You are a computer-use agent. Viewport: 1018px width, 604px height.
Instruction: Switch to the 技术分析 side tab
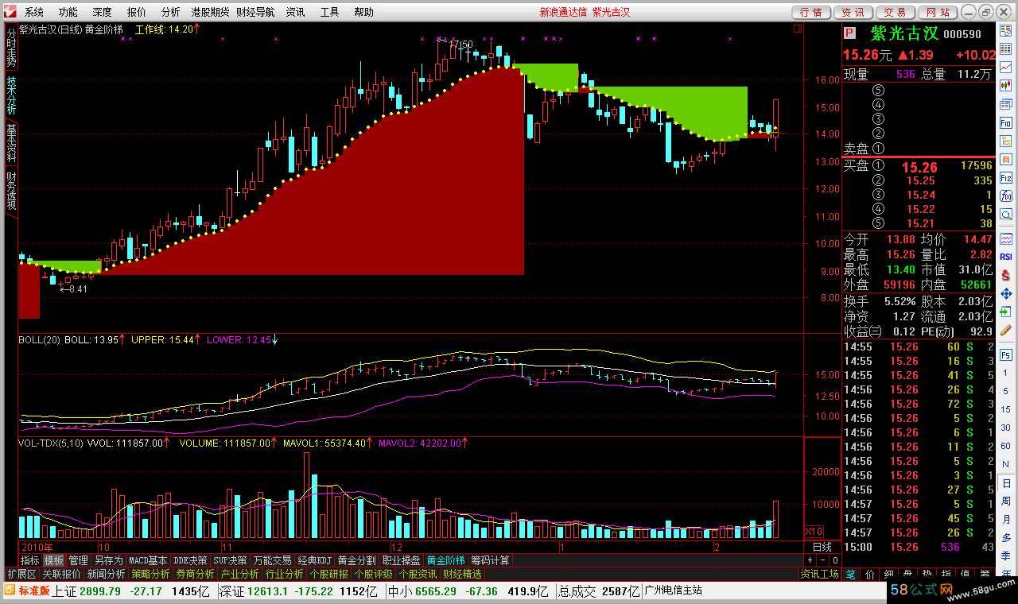11,95
